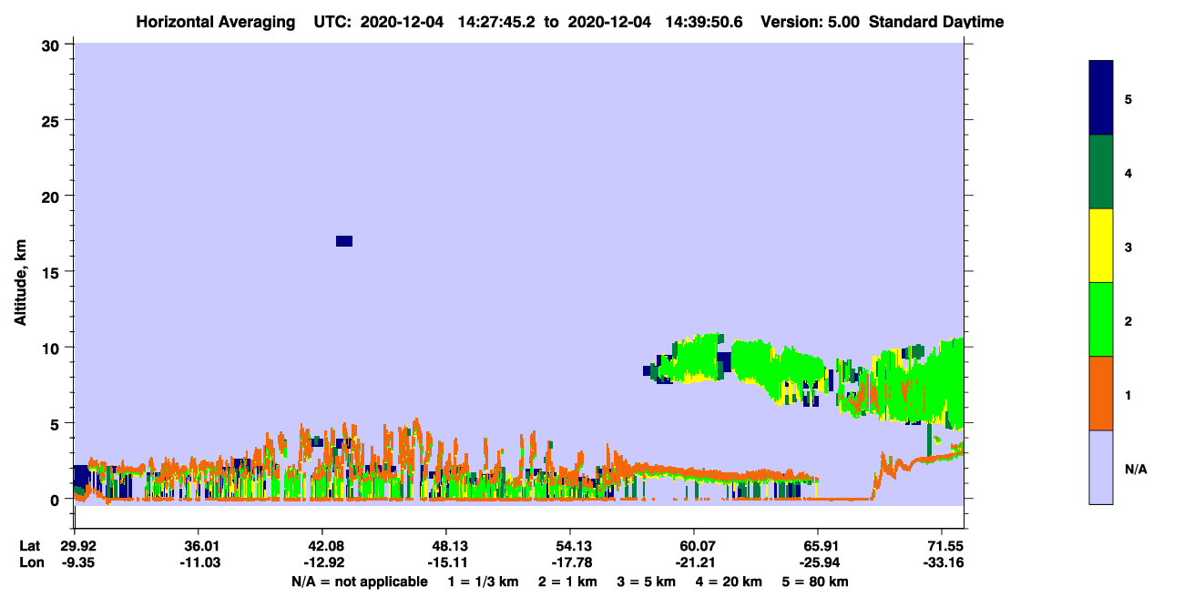Click the color bar label 1

click(x=1128, y=393)
